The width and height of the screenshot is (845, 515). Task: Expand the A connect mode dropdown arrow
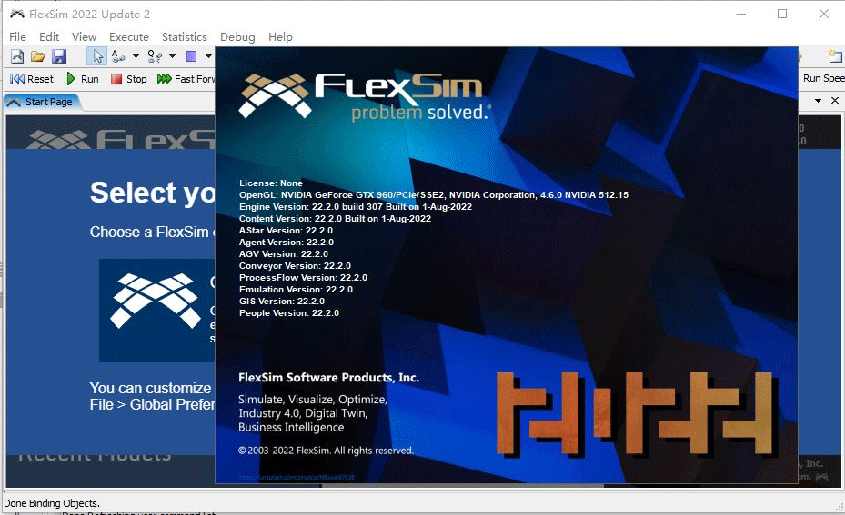pyautogui.click(x=136, y=56)
